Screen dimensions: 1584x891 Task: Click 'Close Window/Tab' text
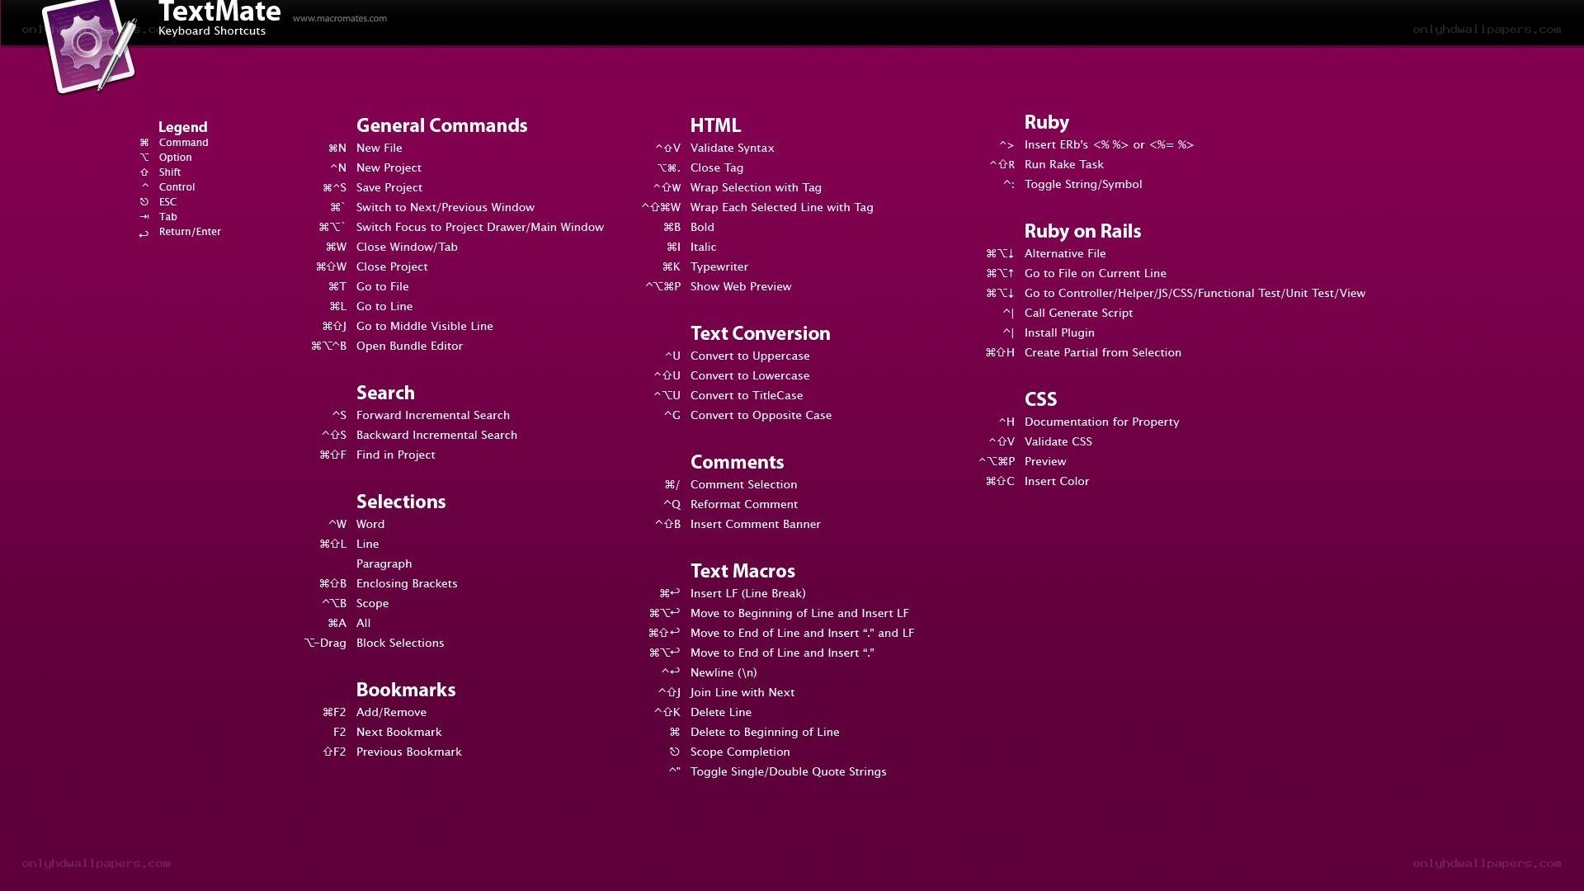[407, 247]
